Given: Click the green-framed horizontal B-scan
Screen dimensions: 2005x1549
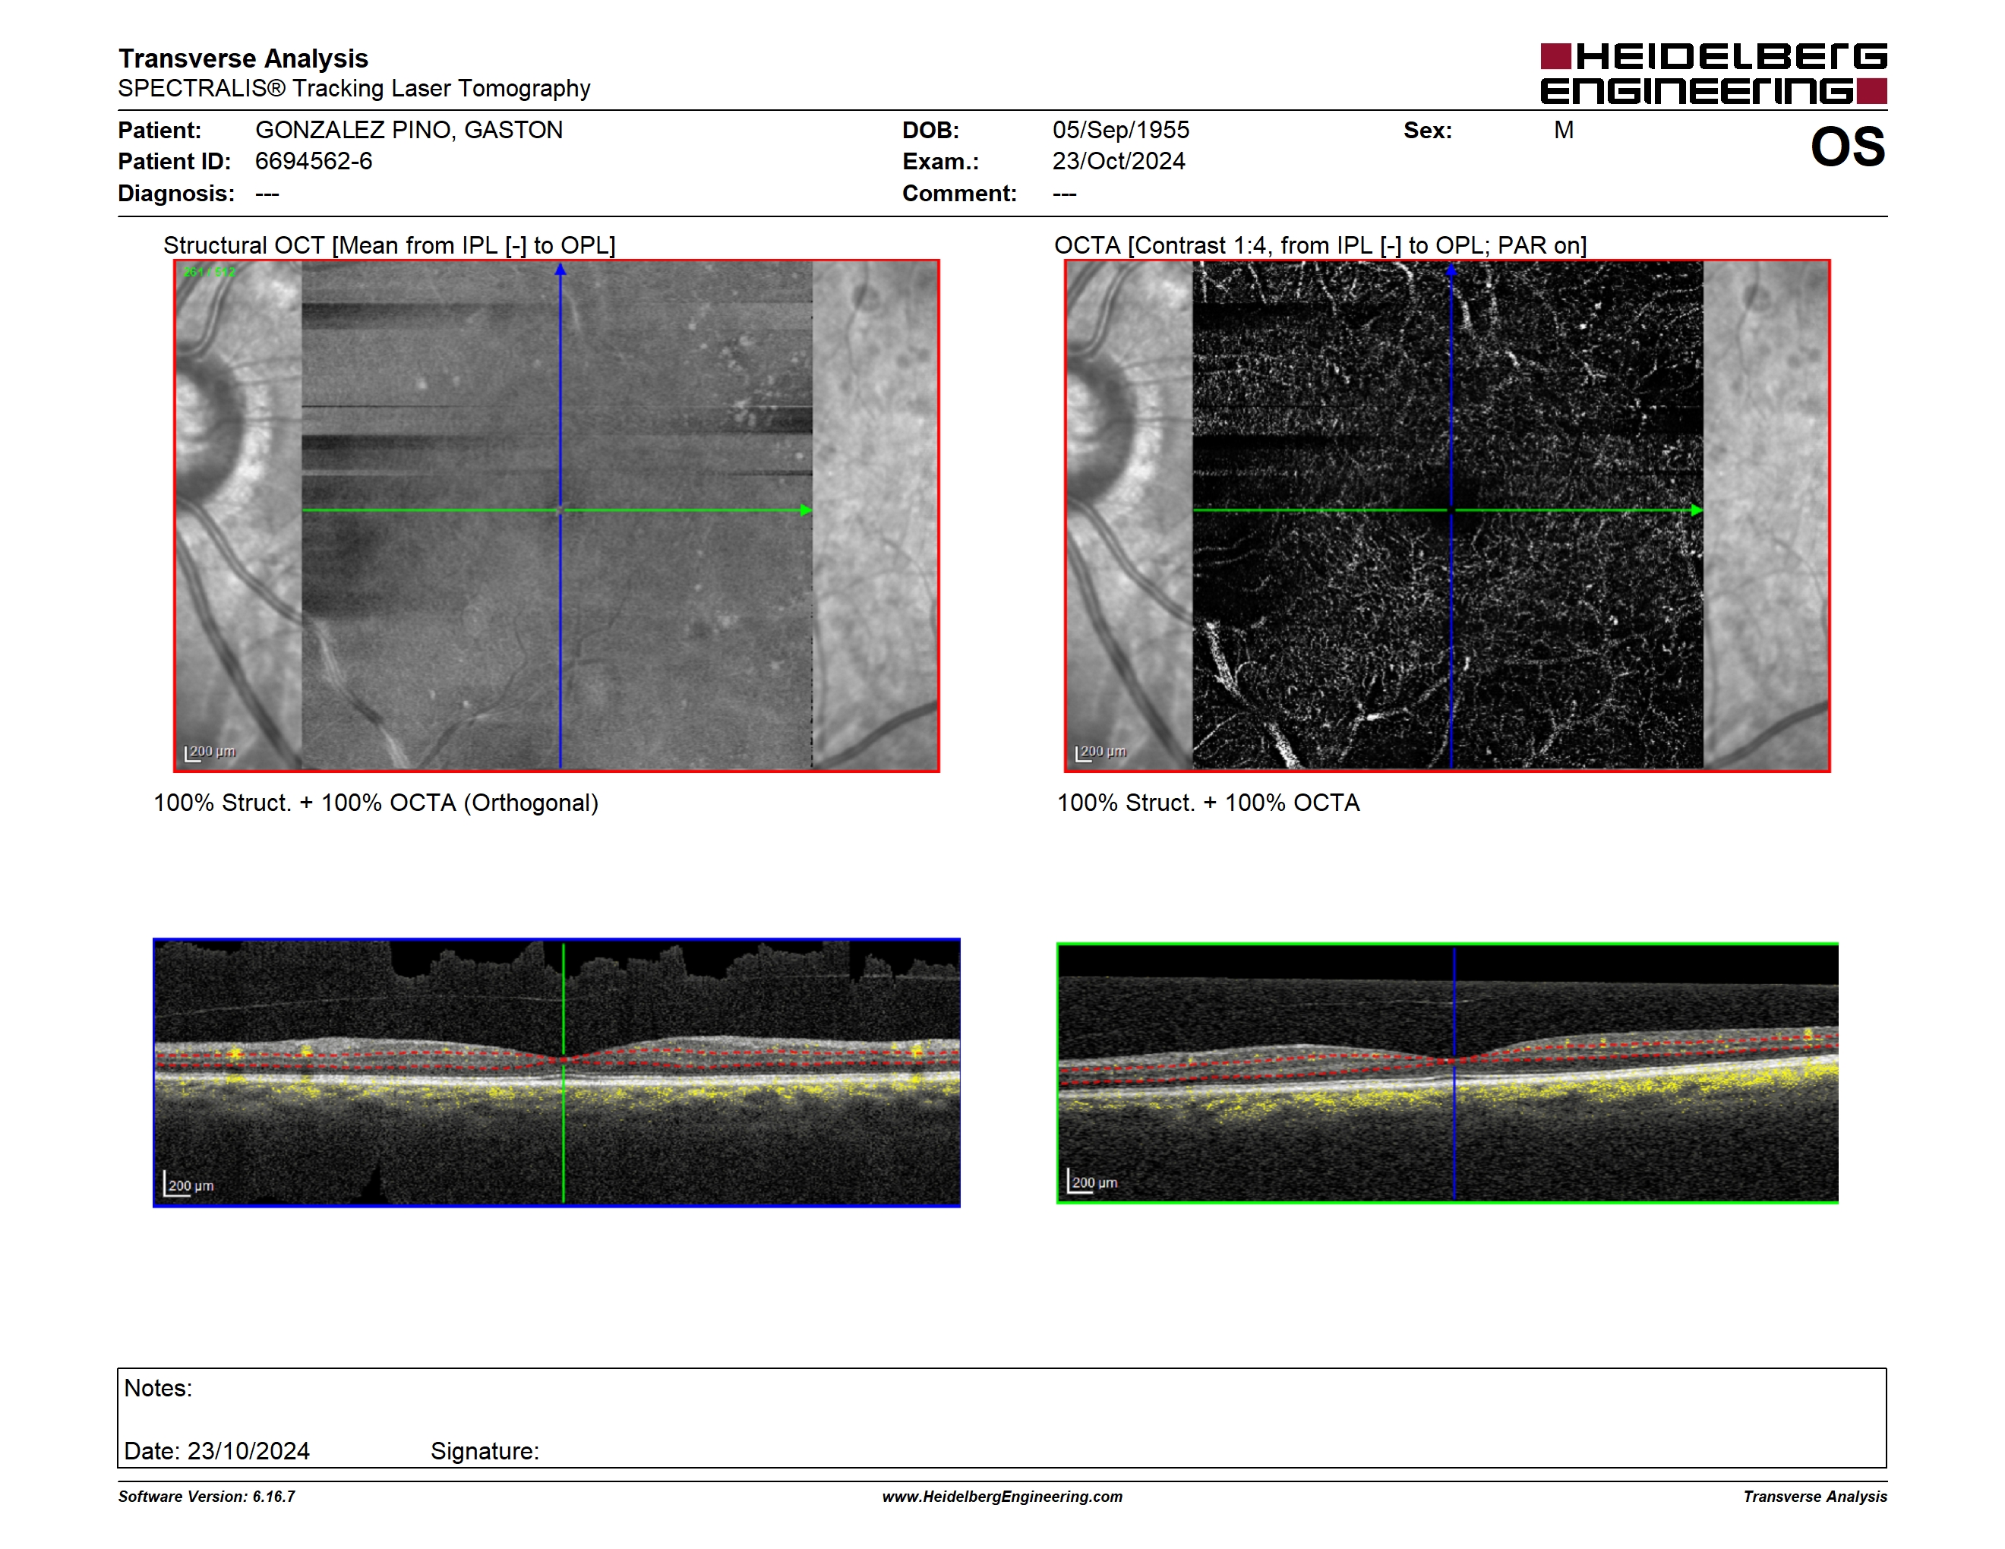Looking at the screenshot, I should point(1447,1073).
